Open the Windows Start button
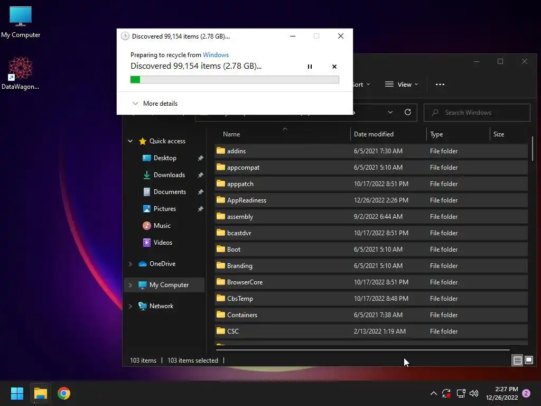 pos(17,393)
